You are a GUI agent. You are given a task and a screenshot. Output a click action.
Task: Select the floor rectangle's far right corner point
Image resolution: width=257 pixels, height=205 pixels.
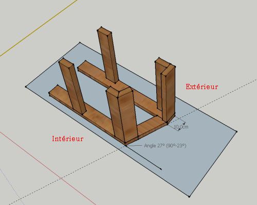[236, 131]
